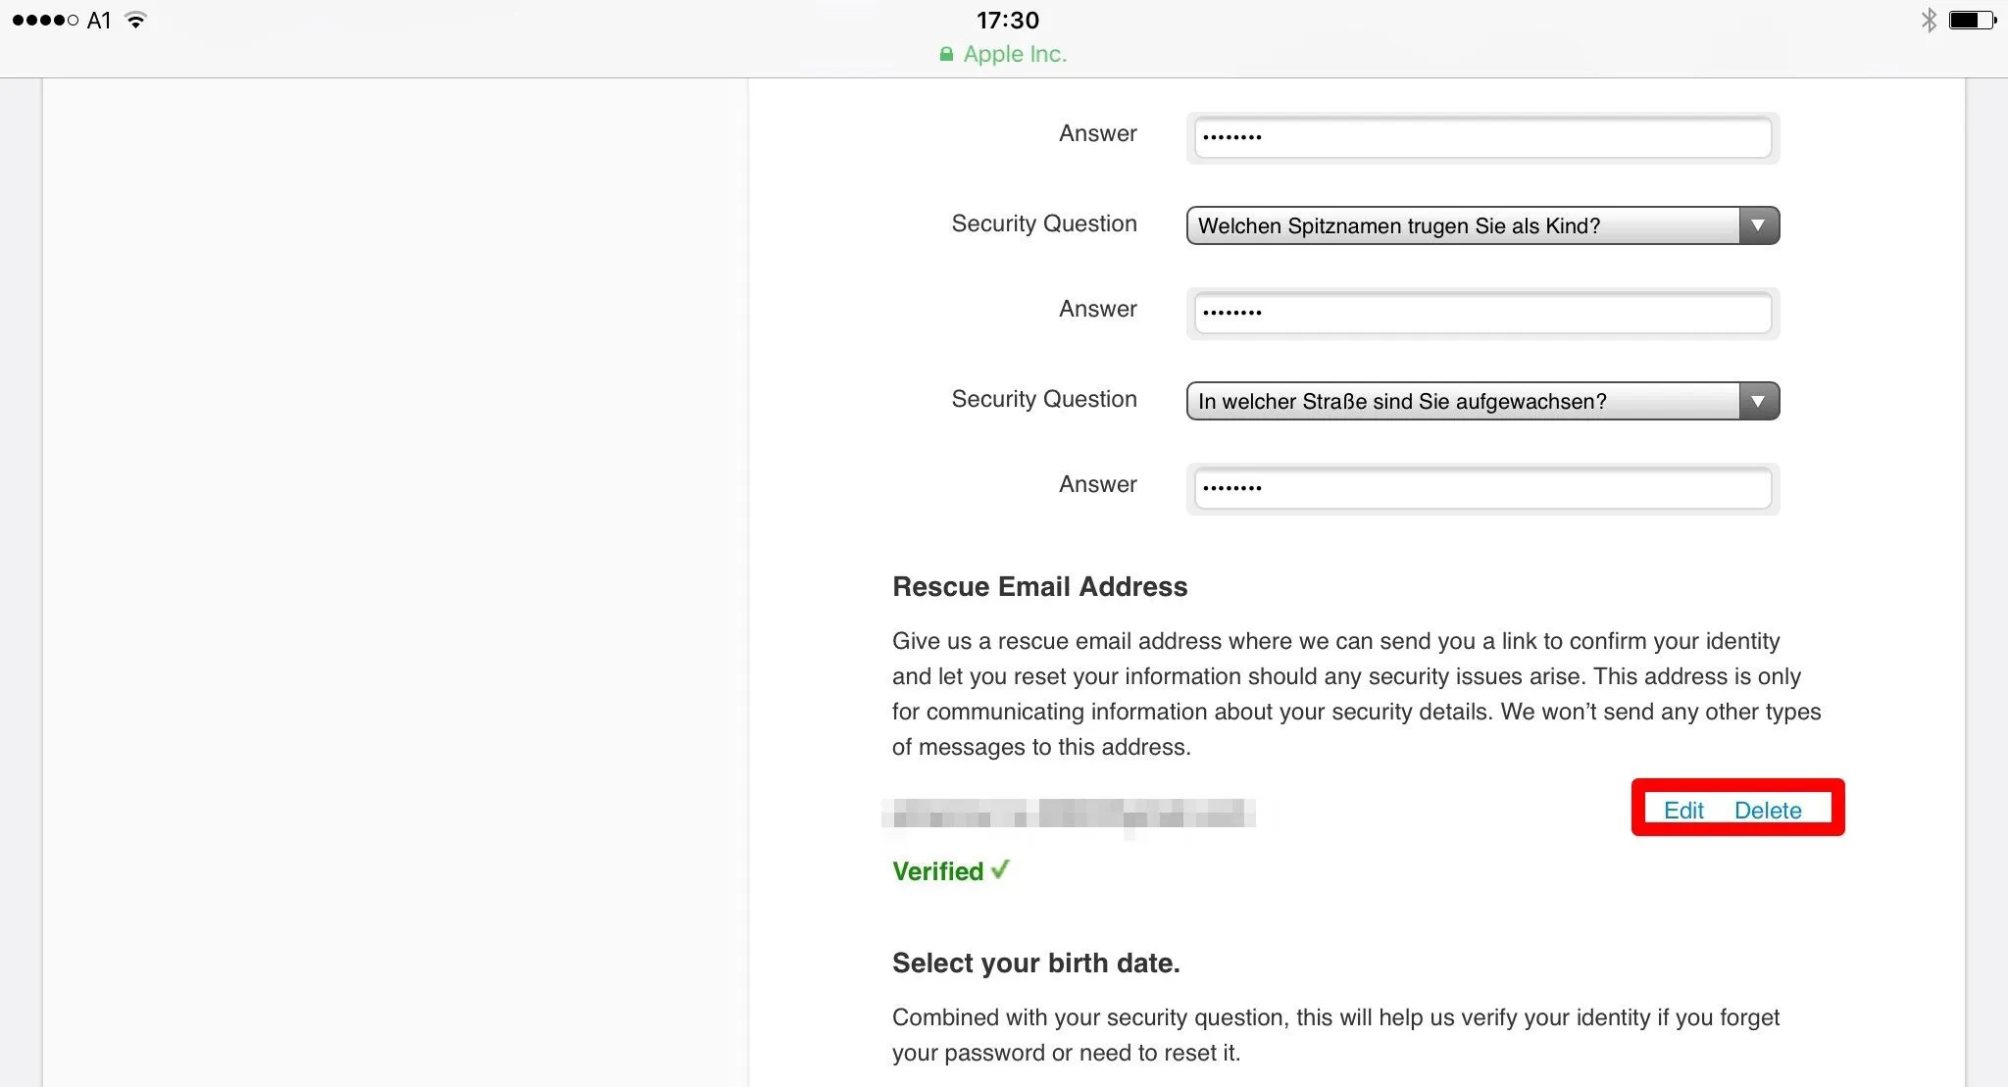Open the 'Welchen Spitznamen' question dropdown arrow
This screenshot has width=2008, height=1087.
click(x=1758, y=226)
